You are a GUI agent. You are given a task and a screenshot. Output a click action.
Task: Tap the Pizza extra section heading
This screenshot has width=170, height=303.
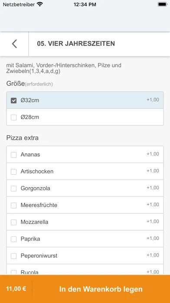tap(22, 138)
